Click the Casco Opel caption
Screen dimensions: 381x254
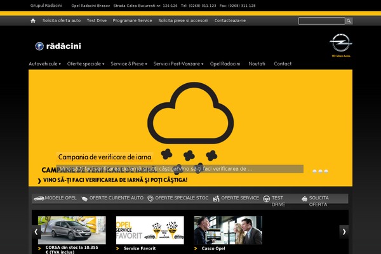point(213,248)
